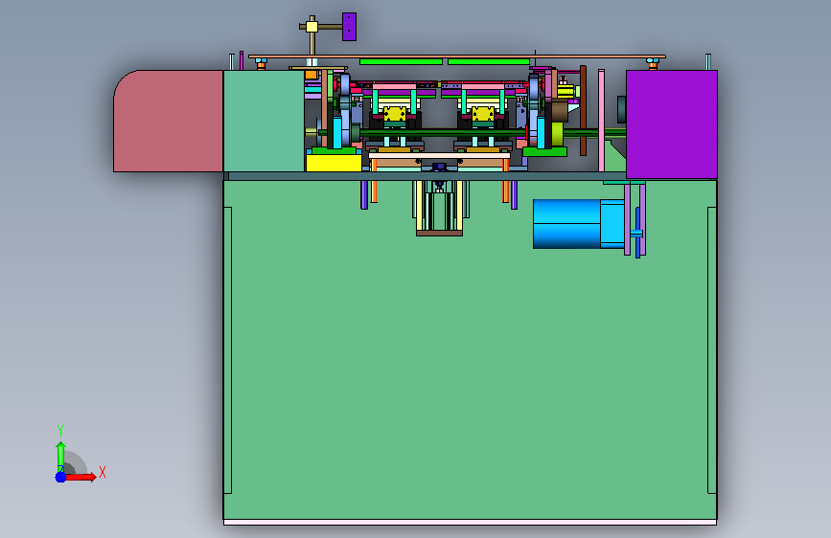Click the blue origin ball of the triad
831x538 pixels.
point(61,477)
